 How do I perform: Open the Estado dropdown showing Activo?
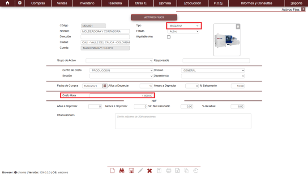coord(184,31)
